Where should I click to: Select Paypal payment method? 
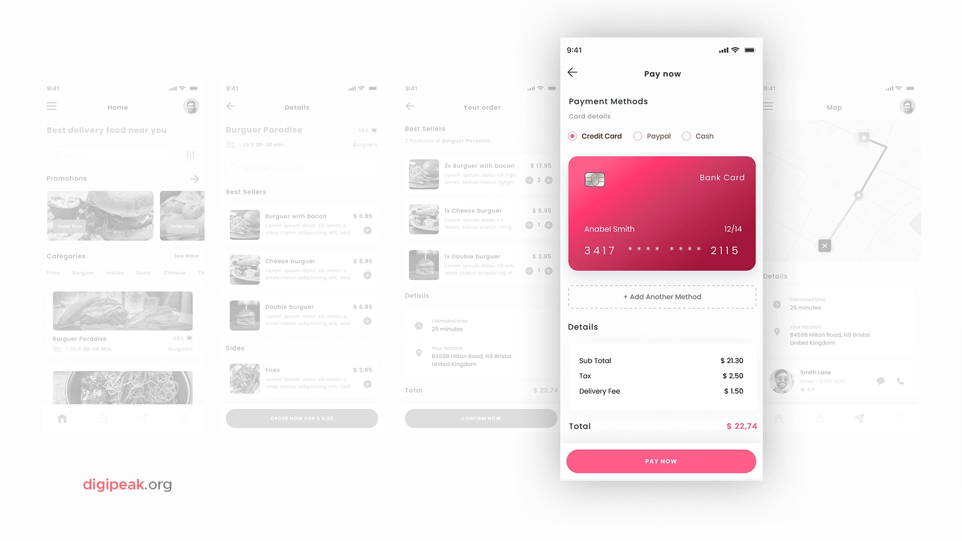(638, 136)
